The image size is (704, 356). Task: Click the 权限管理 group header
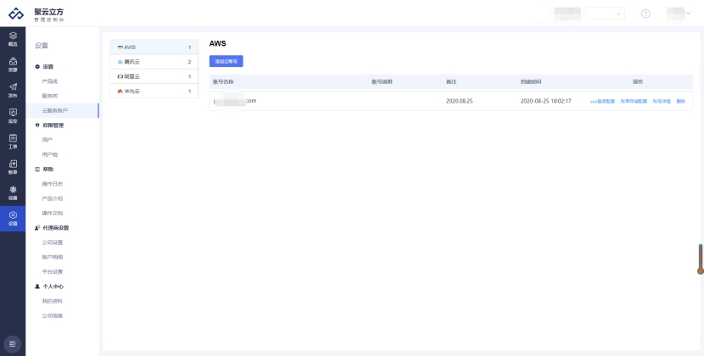pos(49,125)
